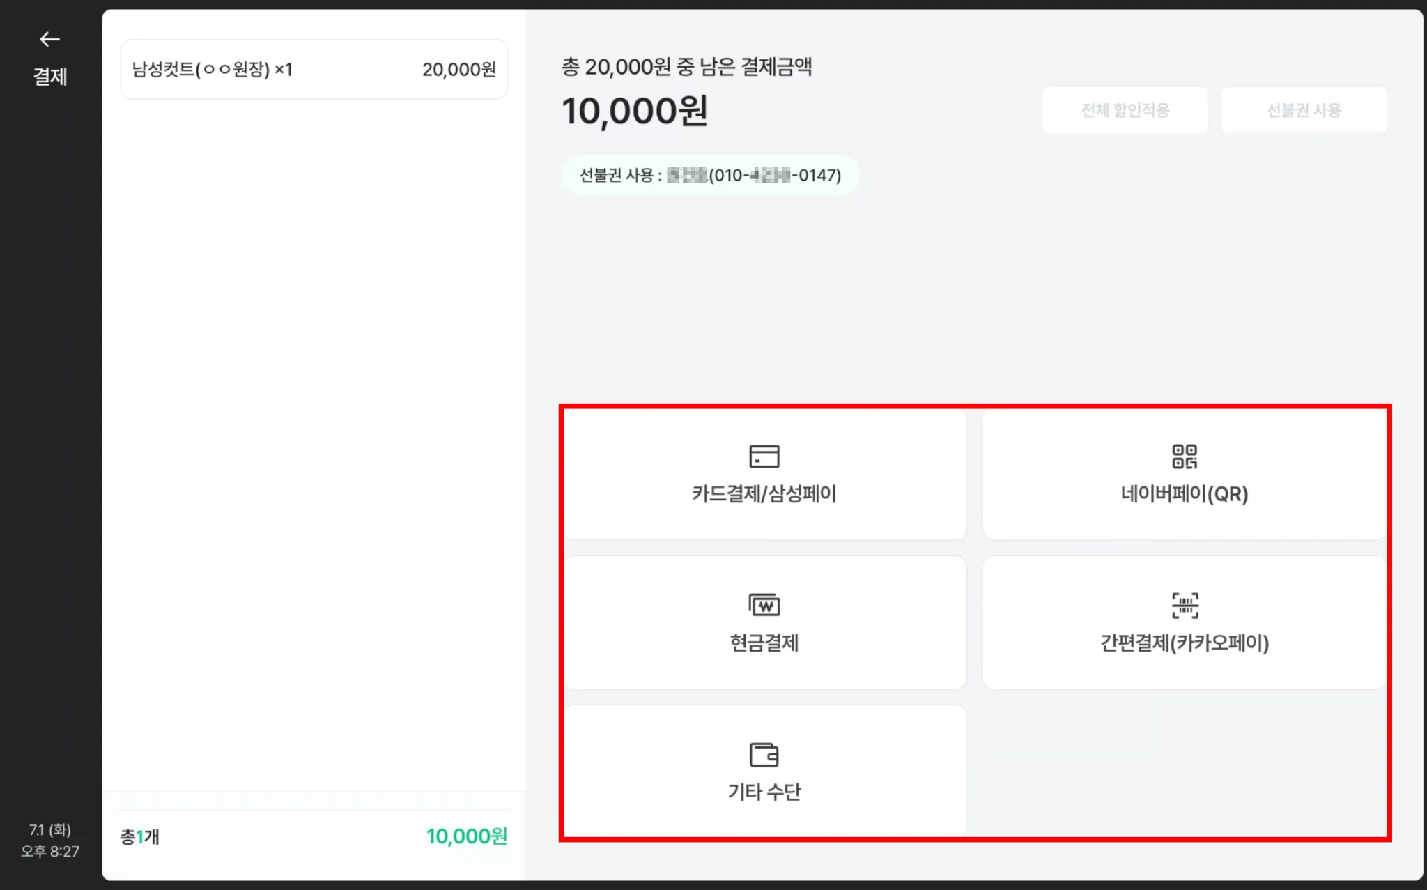Tap the QR code icon
Viewport: 1427px width, 890px height.
[x=1184, y=456]
